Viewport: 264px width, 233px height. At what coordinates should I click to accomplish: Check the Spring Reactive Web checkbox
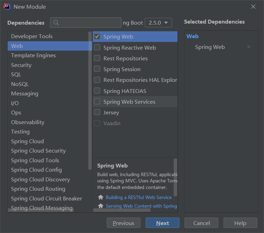(x=97, y=48)
